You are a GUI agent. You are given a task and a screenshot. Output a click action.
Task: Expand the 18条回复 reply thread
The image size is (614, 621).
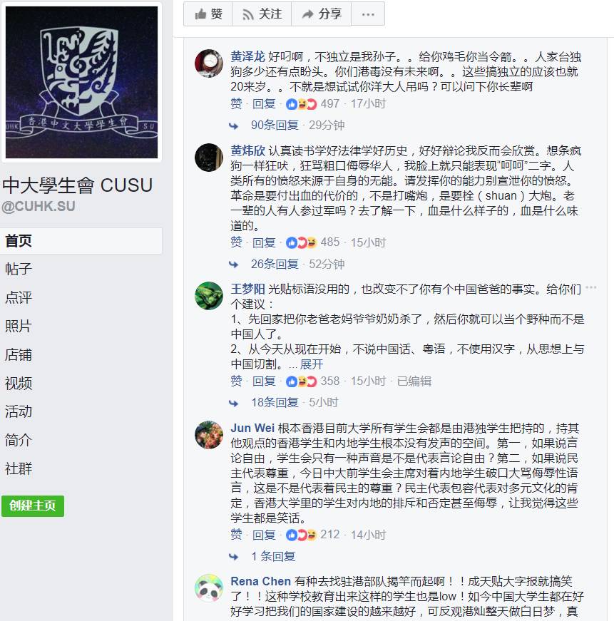pyautogui.click(x=275, y=402)
